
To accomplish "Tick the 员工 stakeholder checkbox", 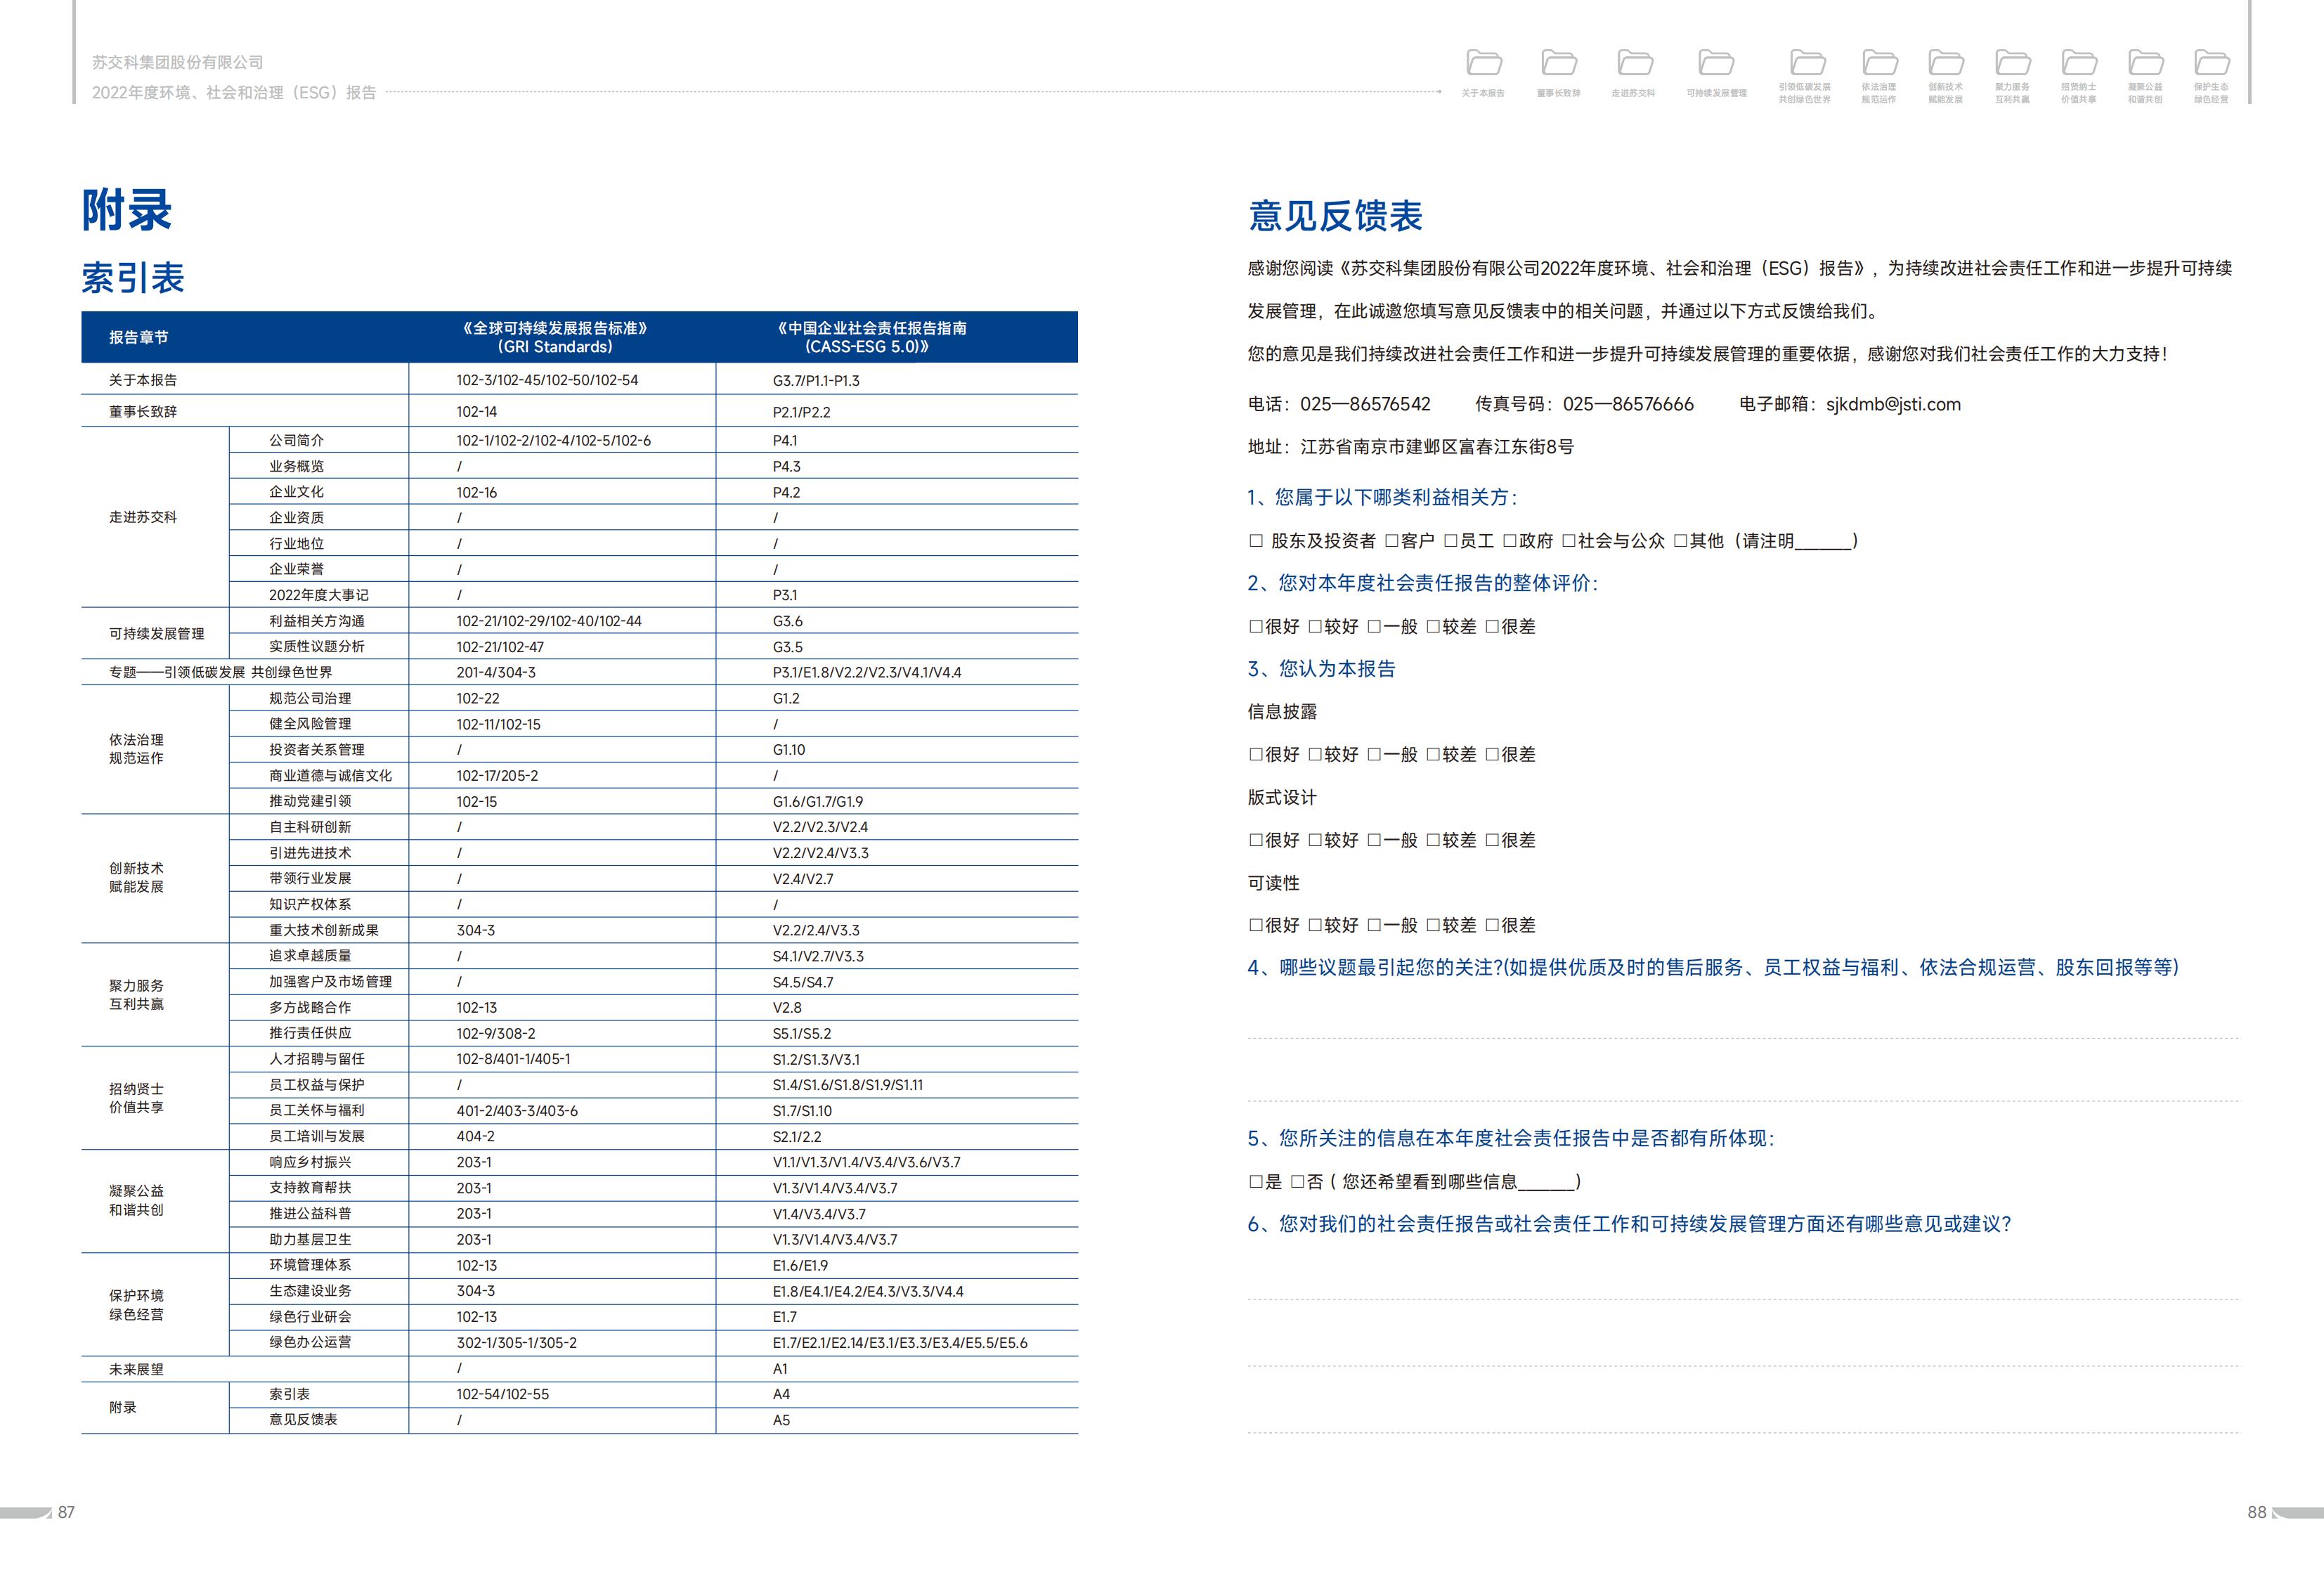I will [x=1450, y=541].
